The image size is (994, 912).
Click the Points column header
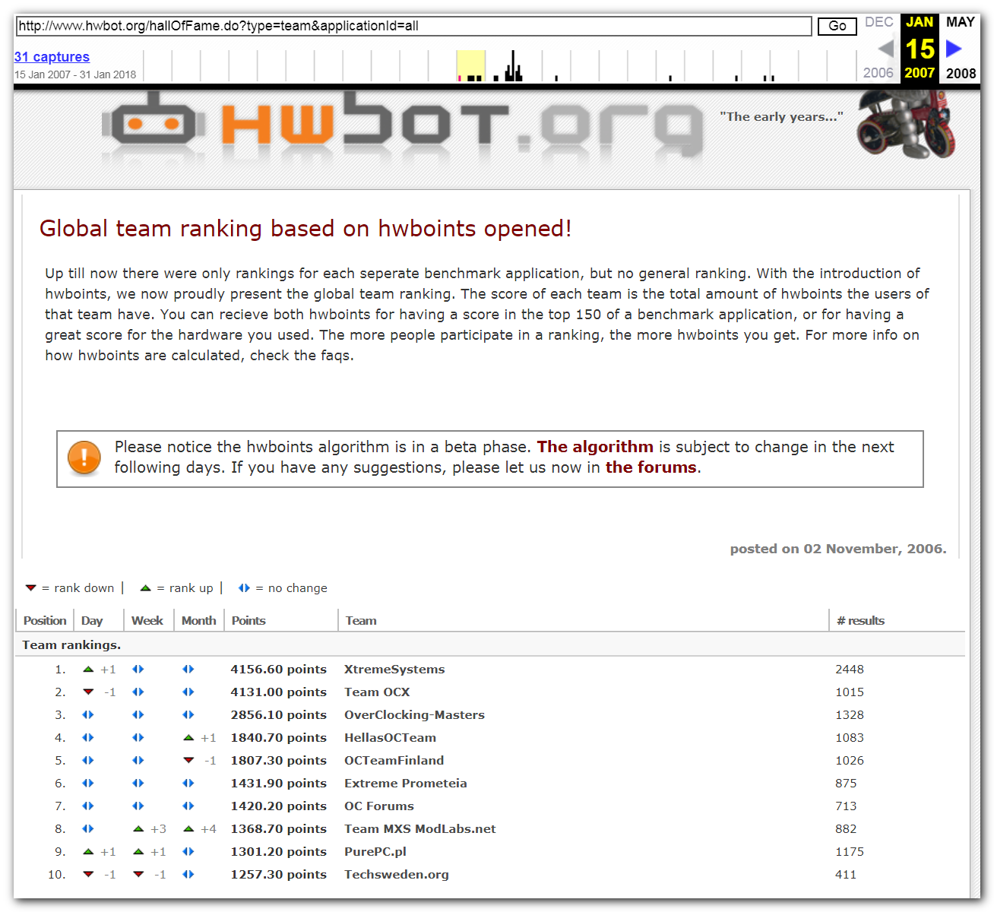pyautogui.click(x=248, y=621)
